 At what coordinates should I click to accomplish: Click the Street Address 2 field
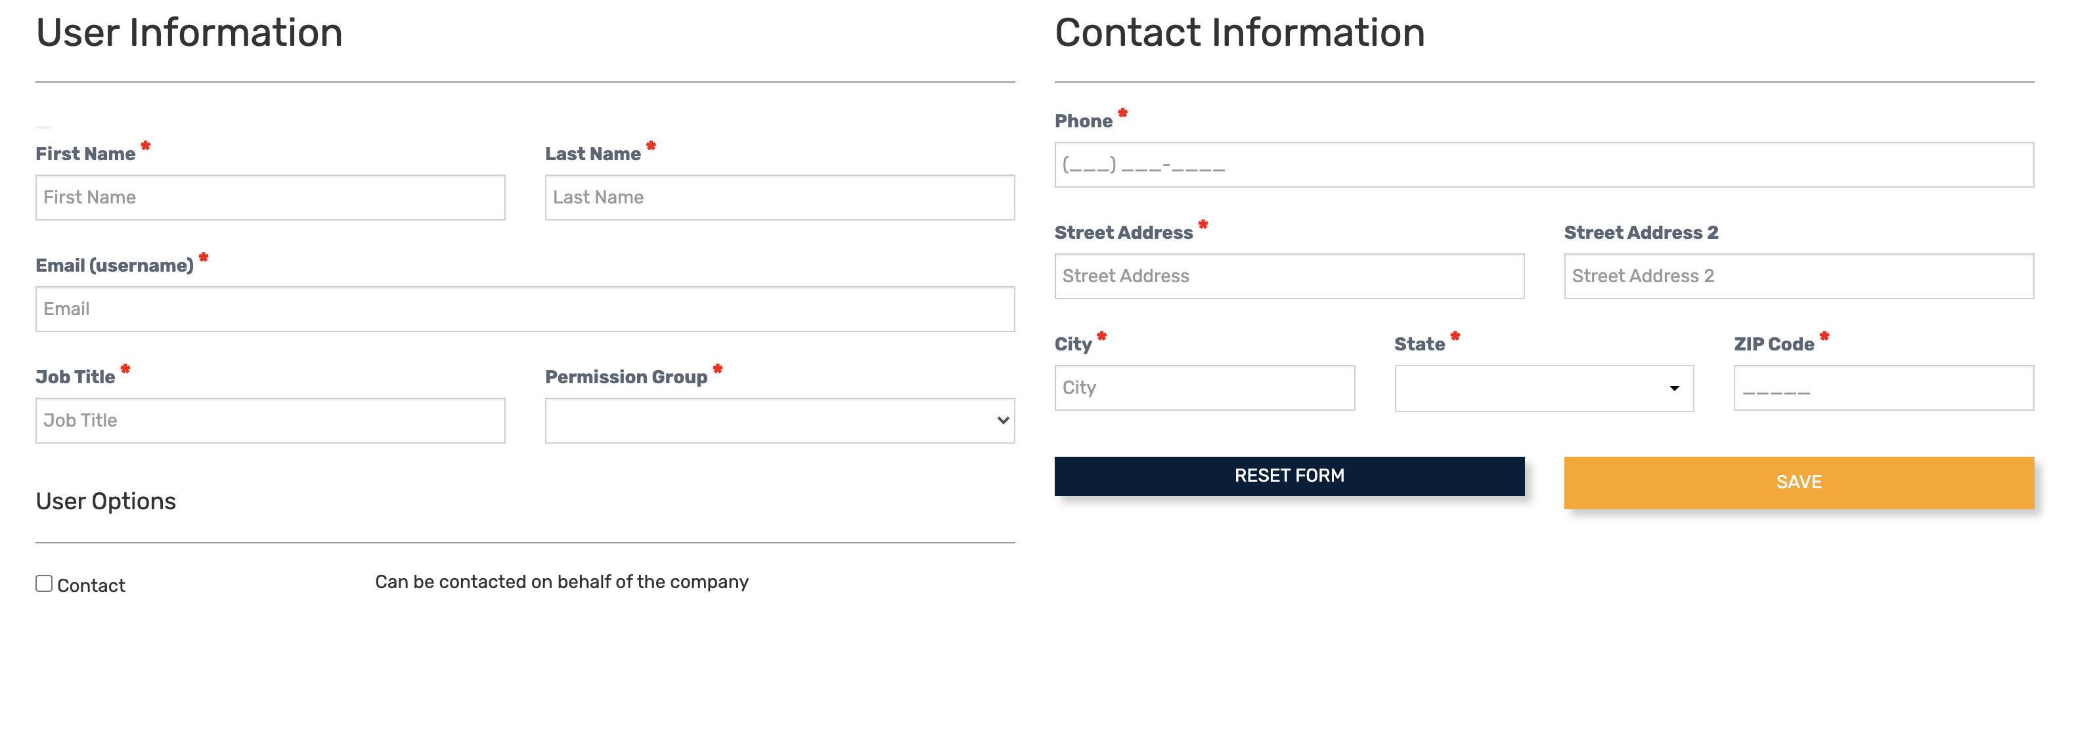(1798, 276)
